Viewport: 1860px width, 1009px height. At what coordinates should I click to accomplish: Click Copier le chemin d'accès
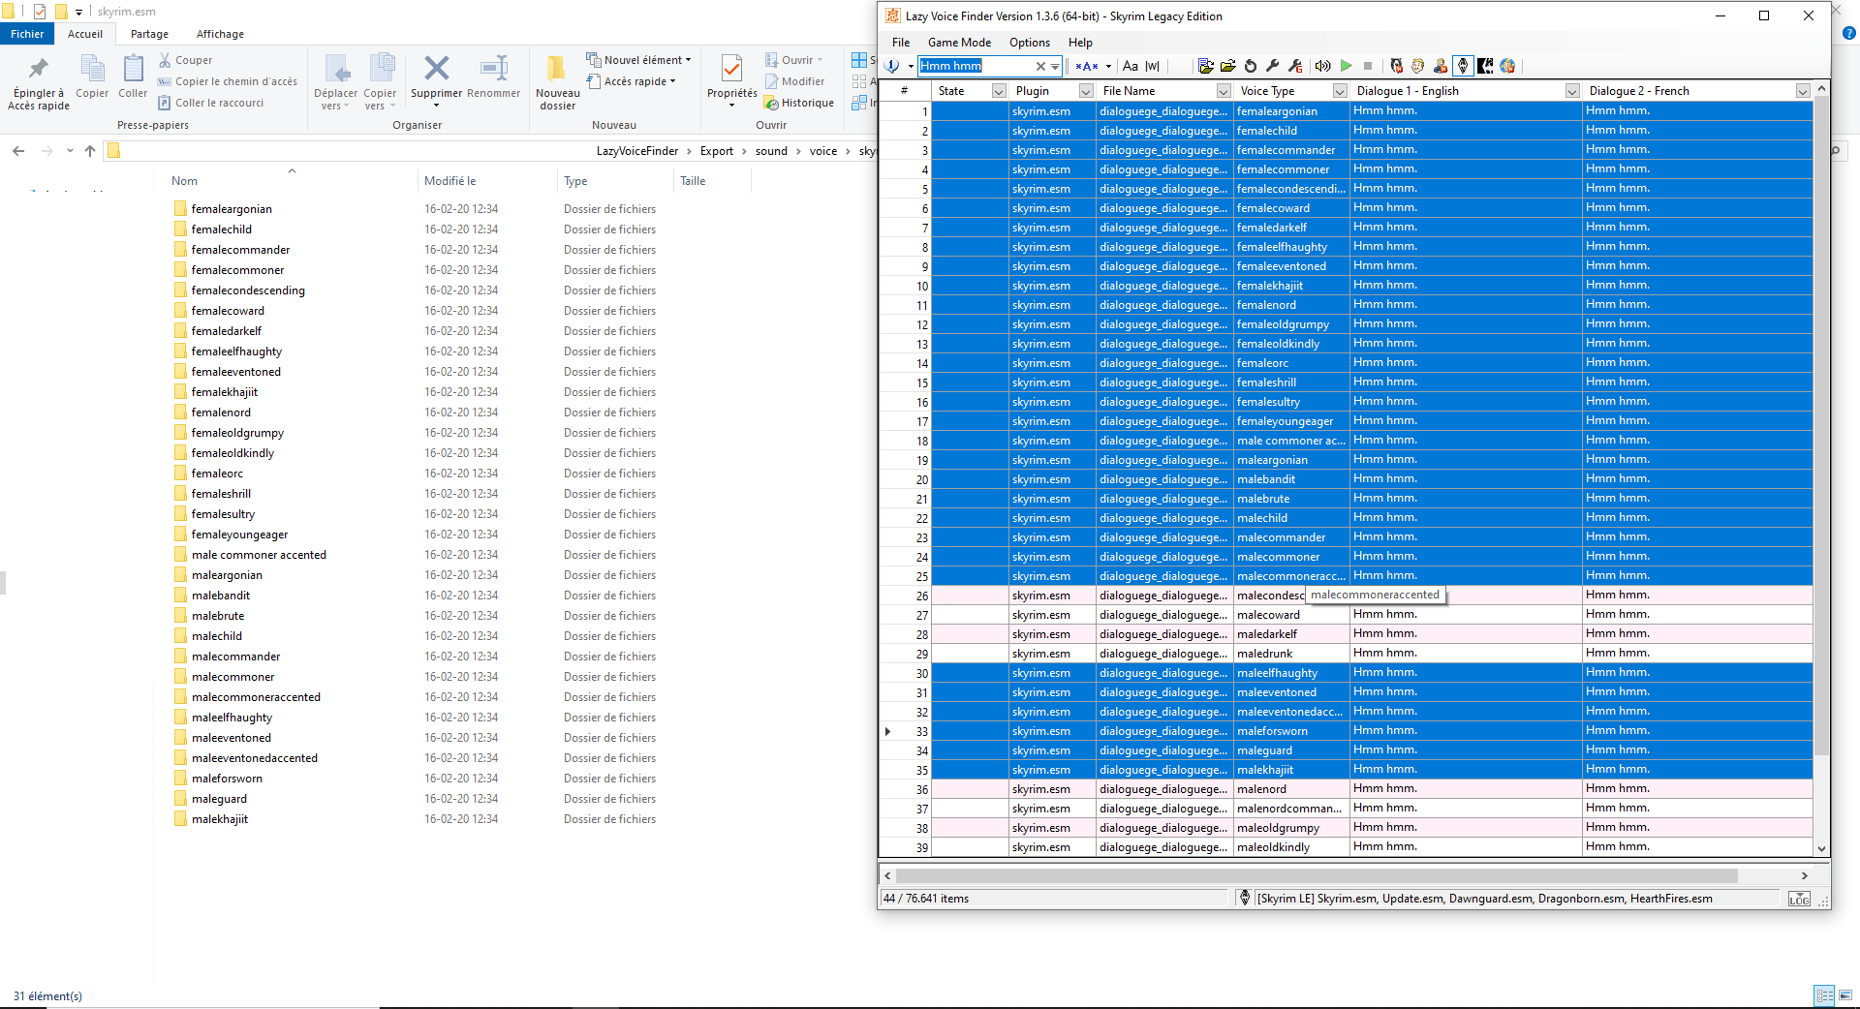(x=228, y=81)
